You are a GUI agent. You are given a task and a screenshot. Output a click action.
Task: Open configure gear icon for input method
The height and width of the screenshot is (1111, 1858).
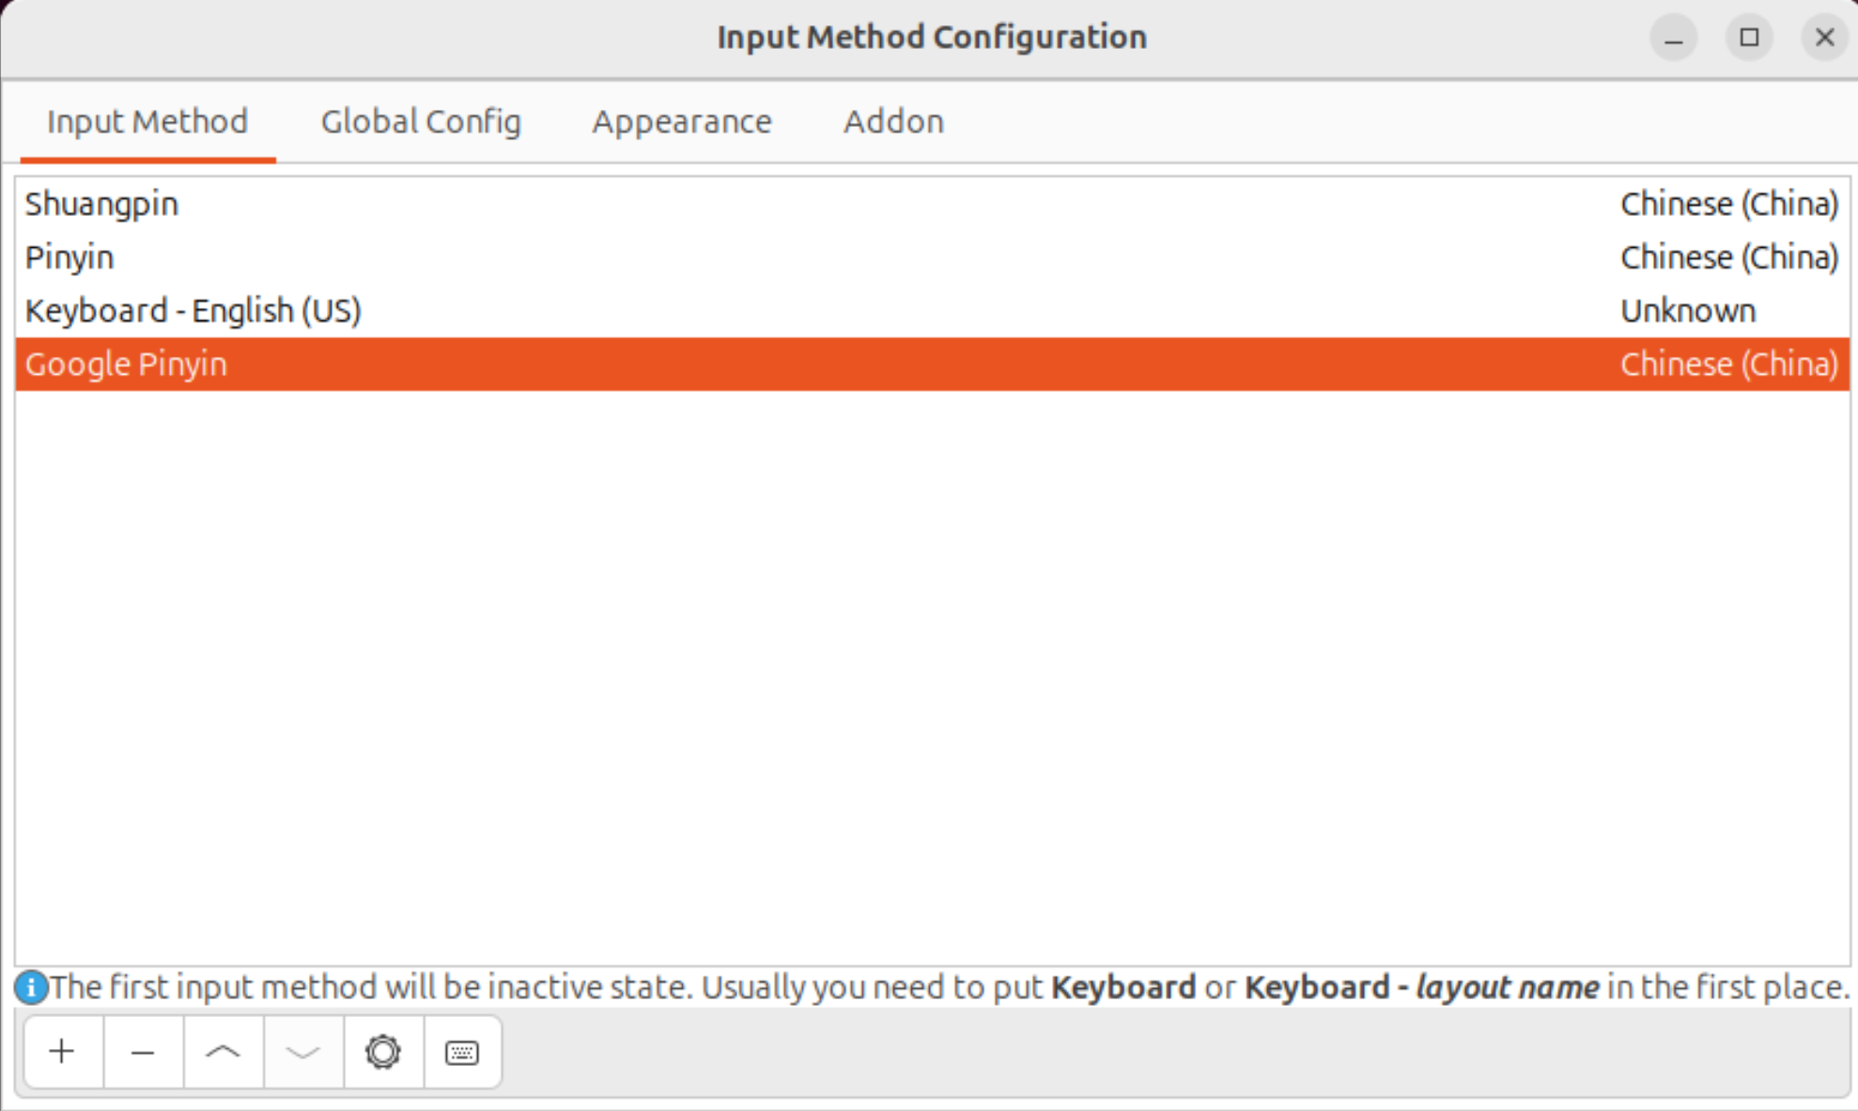click(x=382, y=1052)
